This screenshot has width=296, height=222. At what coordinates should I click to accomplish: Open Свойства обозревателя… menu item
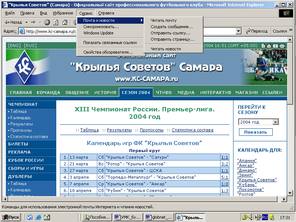(x=110, y=52)
